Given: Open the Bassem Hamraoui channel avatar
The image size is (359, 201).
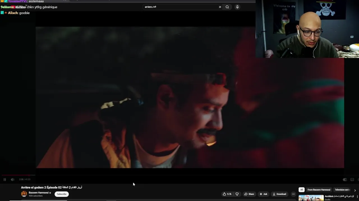Looking at the screenshot, I should point(24,194).
